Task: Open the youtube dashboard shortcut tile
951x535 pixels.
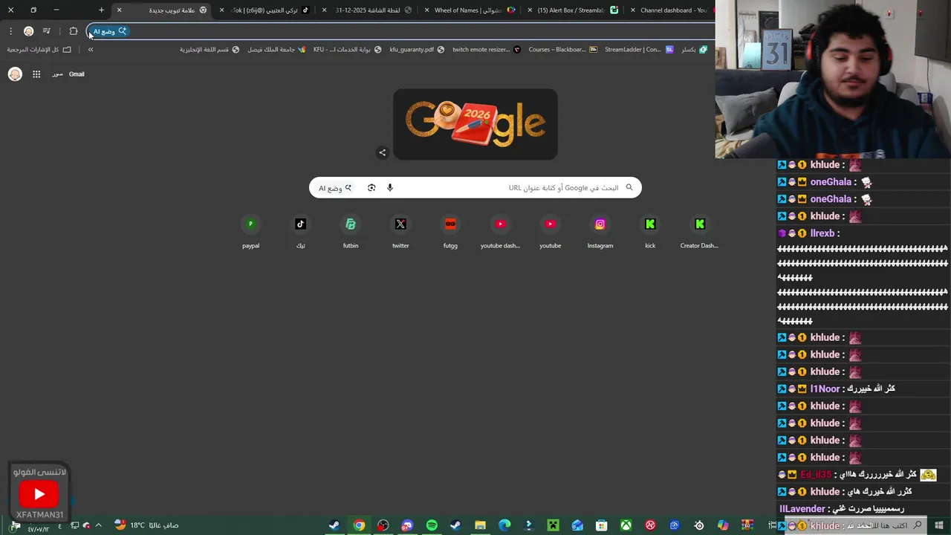Action: point(500,231)
